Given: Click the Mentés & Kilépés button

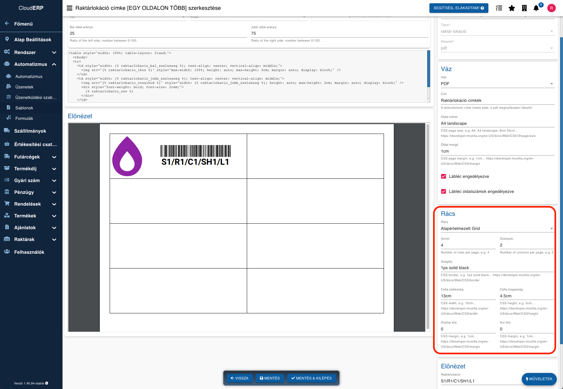Looking at the screenshot, I should click(311, 378).
